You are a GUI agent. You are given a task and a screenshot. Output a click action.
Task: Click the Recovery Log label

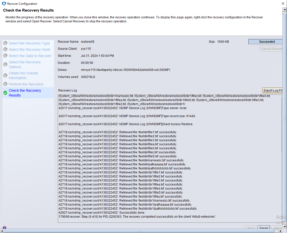(x=68, y=90)
